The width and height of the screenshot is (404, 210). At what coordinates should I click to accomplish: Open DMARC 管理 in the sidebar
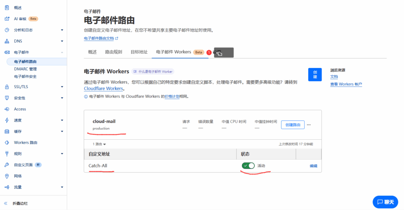coord(25,69)
